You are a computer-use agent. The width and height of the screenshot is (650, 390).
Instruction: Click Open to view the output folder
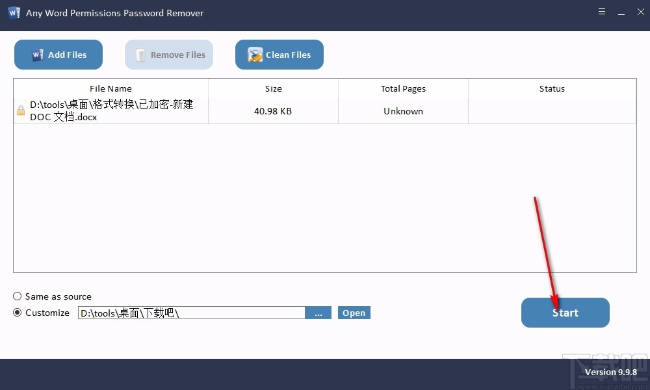354,313
